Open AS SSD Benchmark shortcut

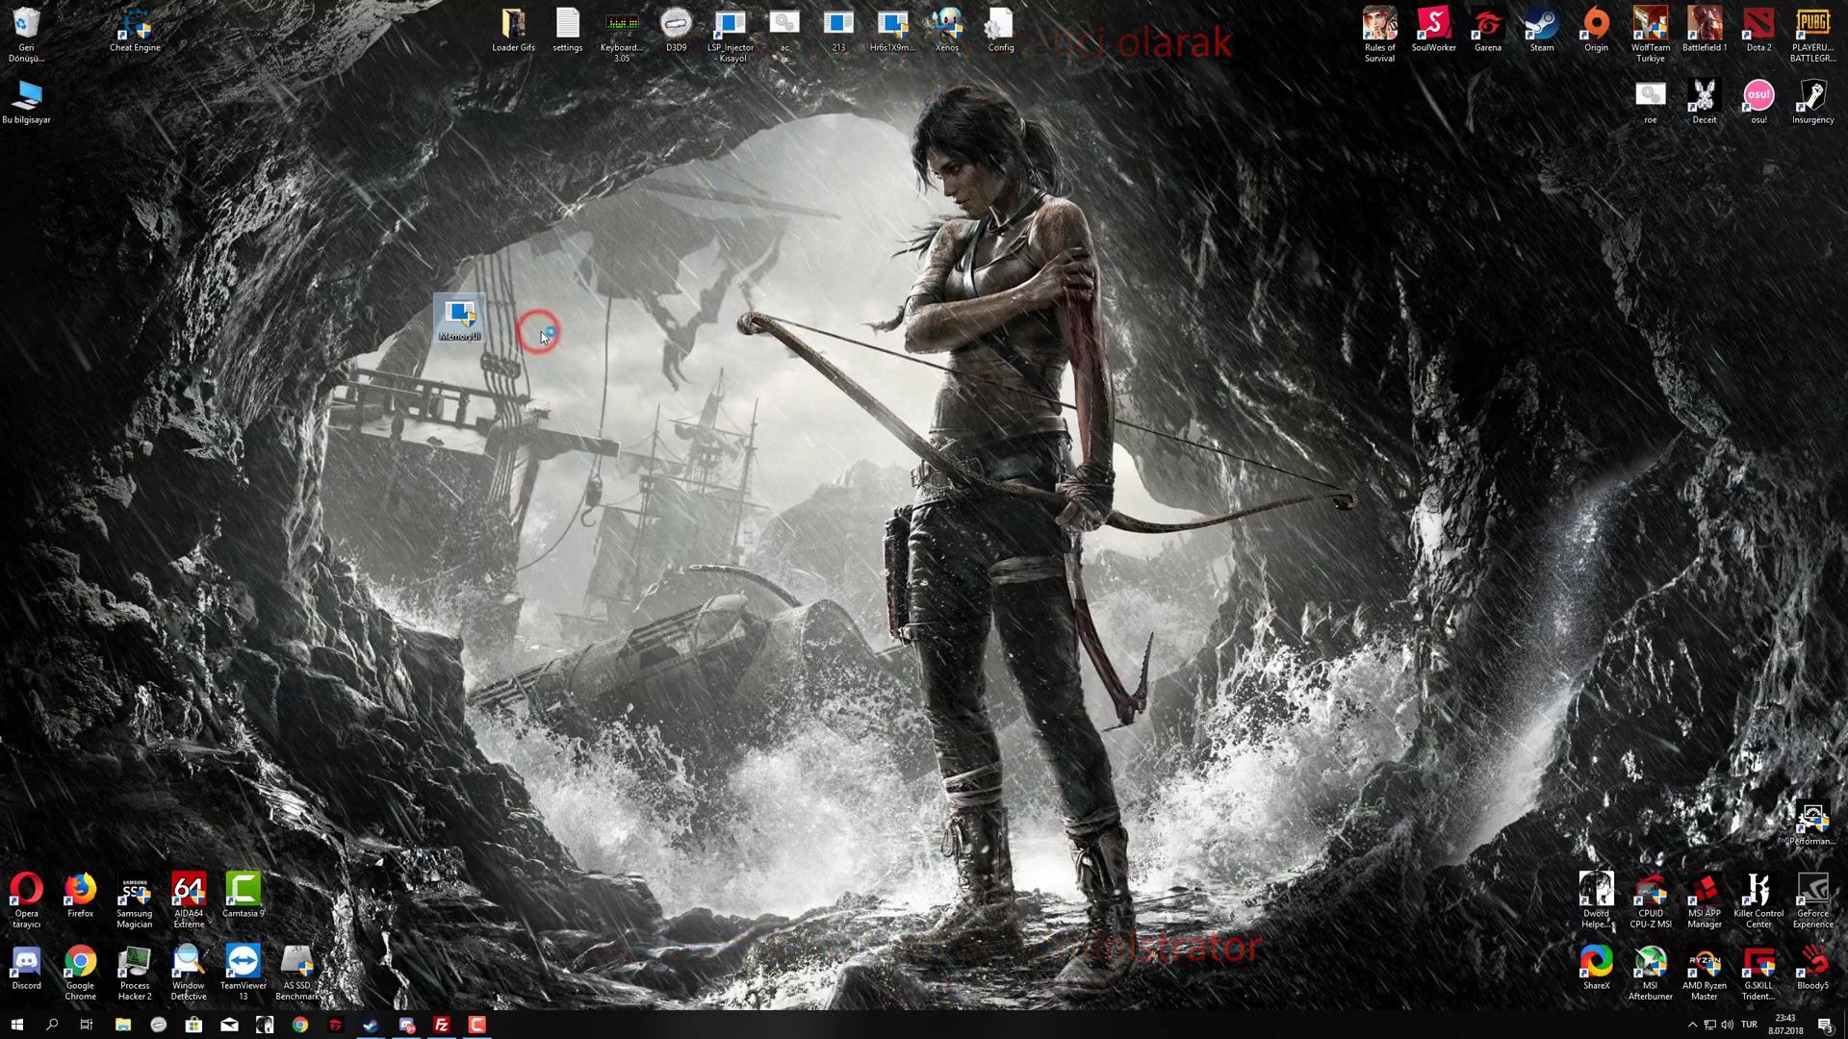tap(297, 974)
